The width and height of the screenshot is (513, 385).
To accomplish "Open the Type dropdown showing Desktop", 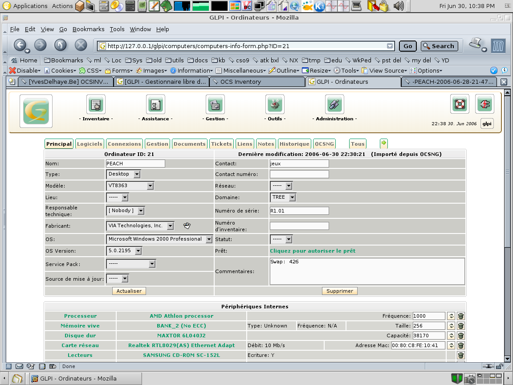I will point(123,174).
